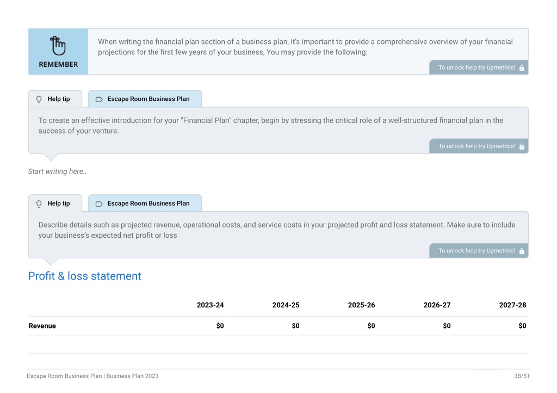Image resolution: width=557 pixels, height=393 pixels.
Task: Click the Revenue $0 value for 2023-24
Action: tap(220, 326)
